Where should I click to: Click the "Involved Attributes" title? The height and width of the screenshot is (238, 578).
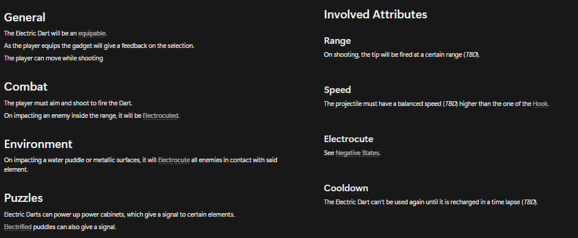point(375,14)
